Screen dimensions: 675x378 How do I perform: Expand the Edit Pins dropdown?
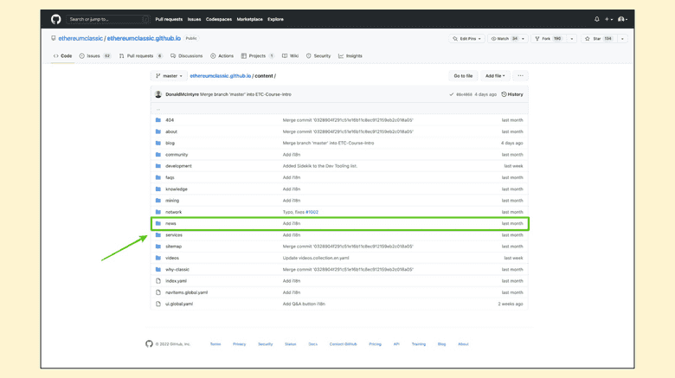[467, 39]
